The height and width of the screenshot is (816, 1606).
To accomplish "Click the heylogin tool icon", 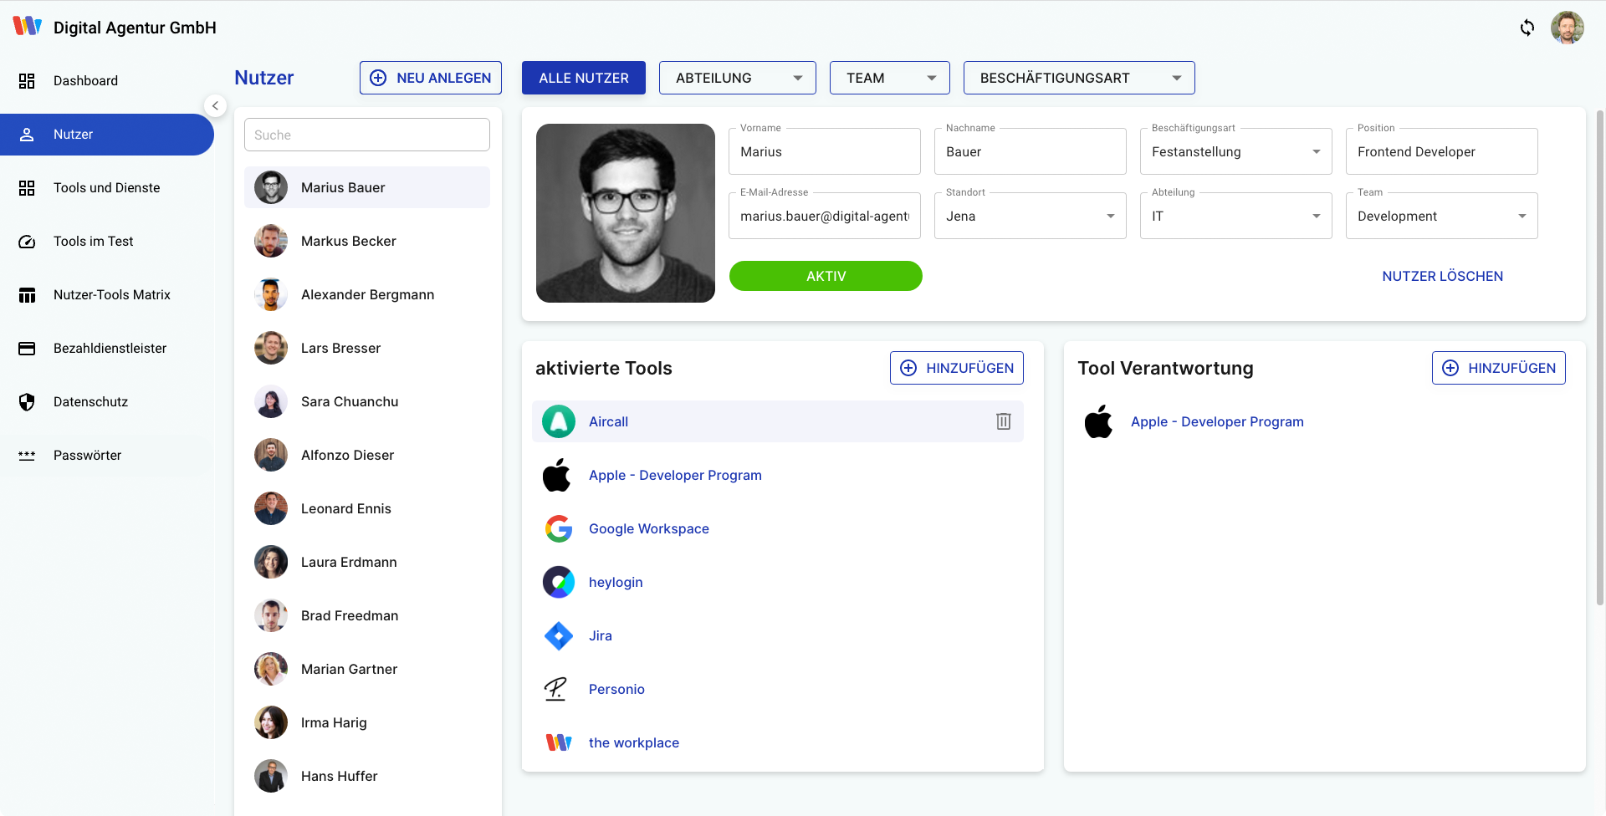I will click(x=558, y=582).
